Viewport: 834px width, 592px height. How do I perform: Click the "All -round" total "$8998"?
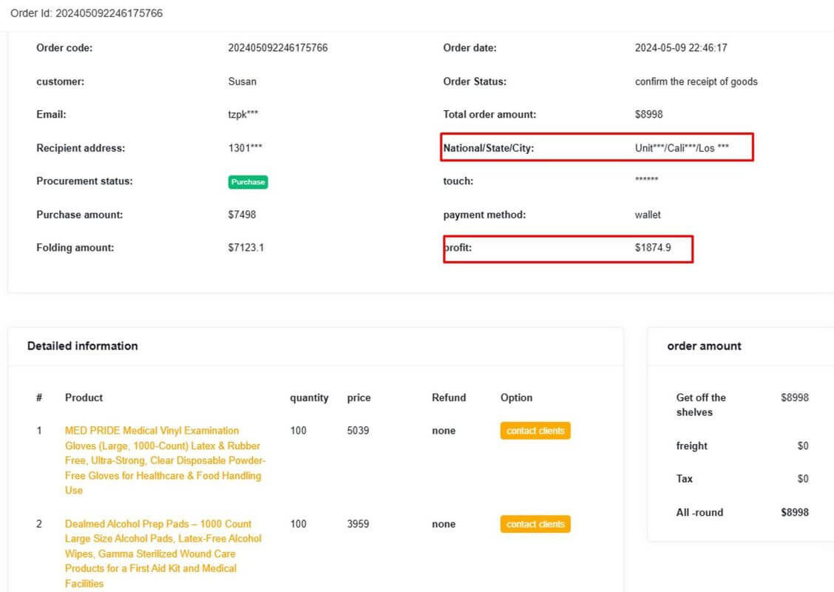[795, 512]
